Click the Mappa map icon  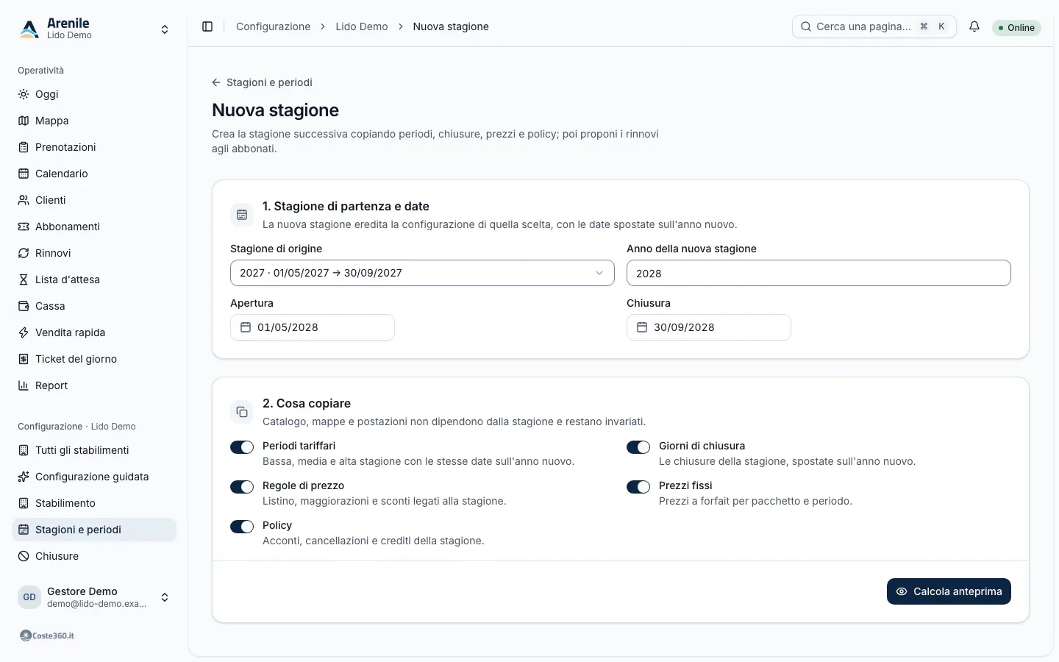coord(24,121)
